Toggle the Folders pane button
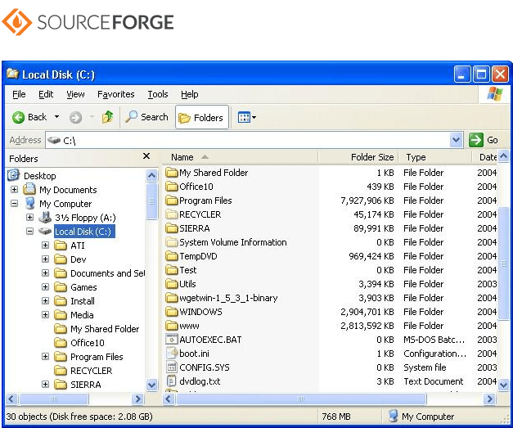Viewport: 513px width, 428px height. click(x=201, y=117)
